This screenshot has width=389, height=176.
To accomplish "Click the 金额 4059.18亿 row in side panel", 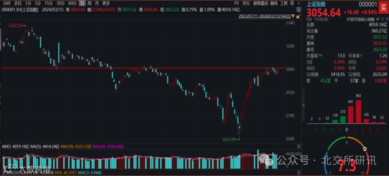I will coord(347,25).
